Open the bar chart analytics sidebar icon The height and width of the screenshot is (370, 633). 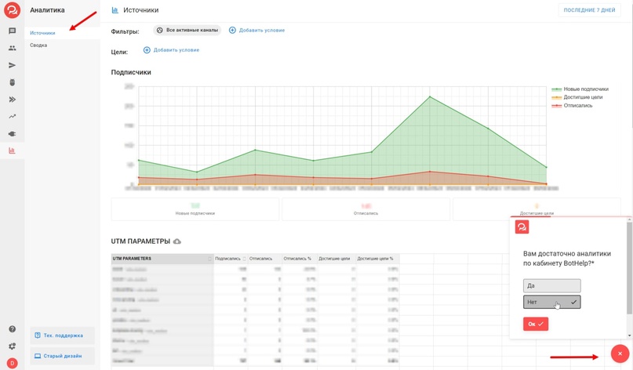[12, 151]
